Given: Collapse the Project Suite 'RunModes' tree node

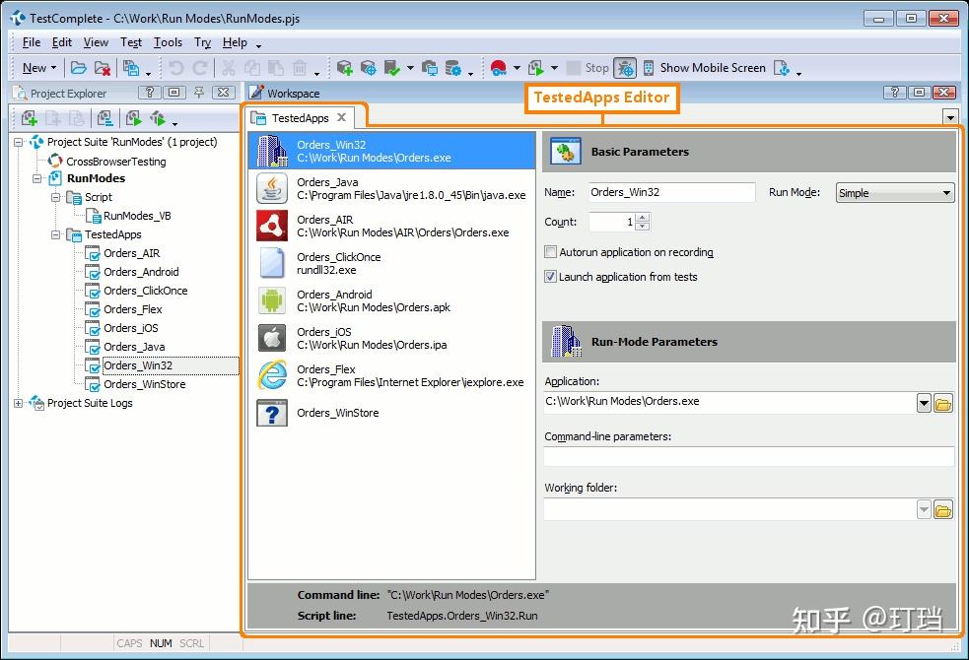Looking at the screenshot, I should (x=19, y=142).
